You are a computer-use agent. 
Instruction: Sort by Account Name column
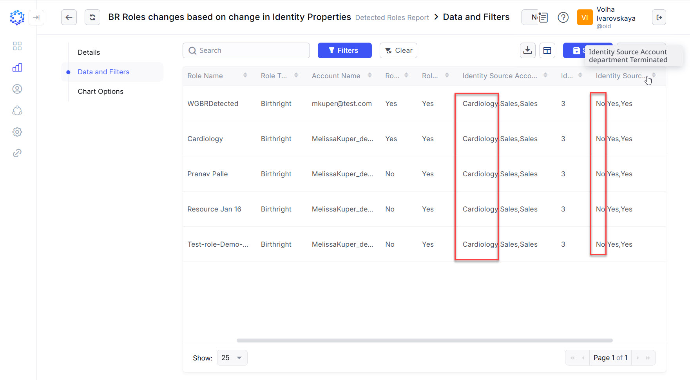tap(369, 75)
